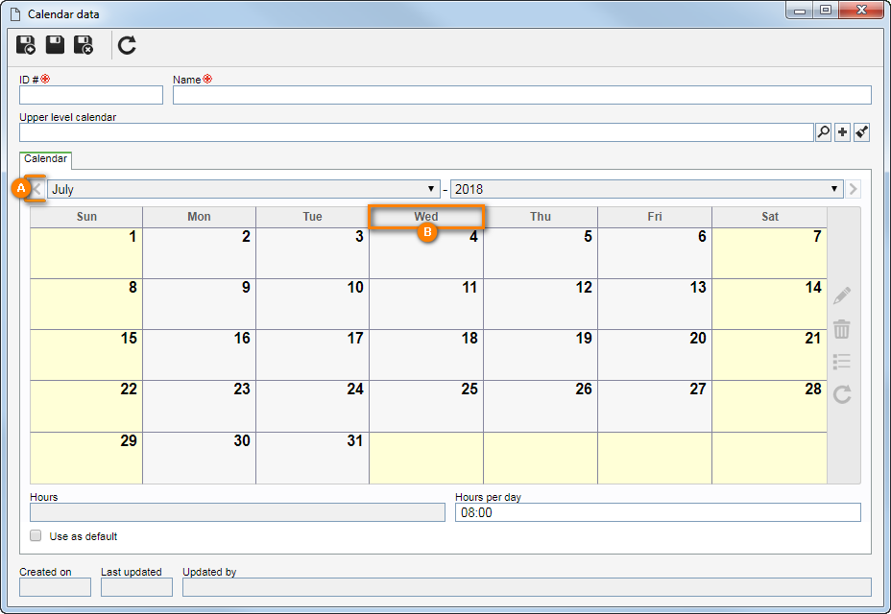Click the Wed column header

click(426, 217)
